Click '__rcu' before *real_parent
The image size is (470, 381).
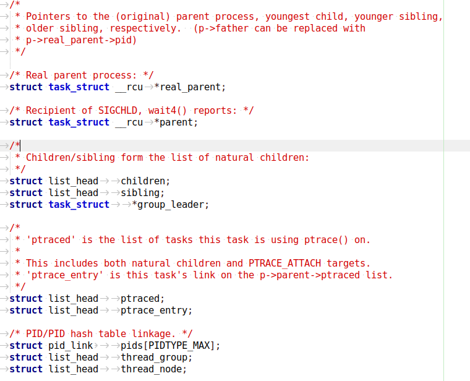pyautogui.click(x=129, y=87)
